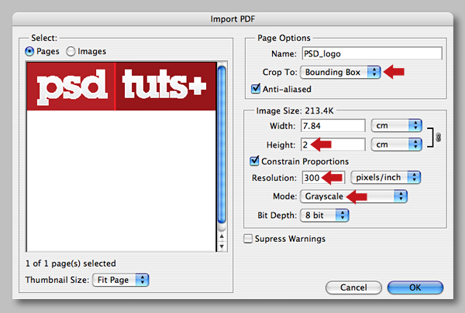
Task: Open the Crop To Bounding Box dropdown
Action: pyautogui.click(x=340, y=72)
